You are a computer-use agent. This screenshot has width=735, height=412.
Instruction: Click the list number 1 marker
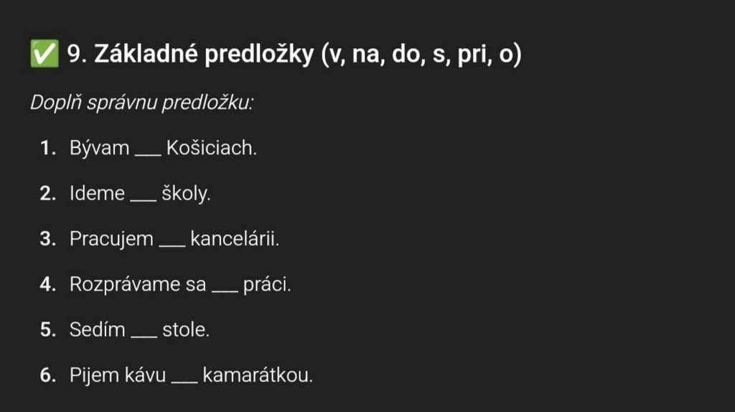(48, 149)
